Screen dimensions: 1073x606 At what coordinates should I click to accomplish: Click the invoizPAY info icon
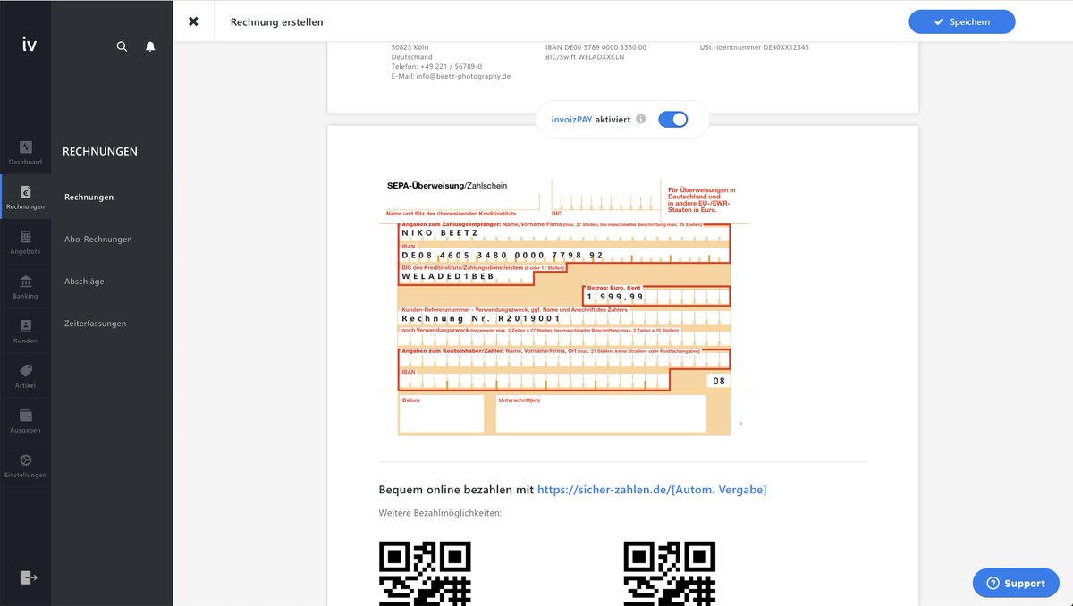point(640,119)
